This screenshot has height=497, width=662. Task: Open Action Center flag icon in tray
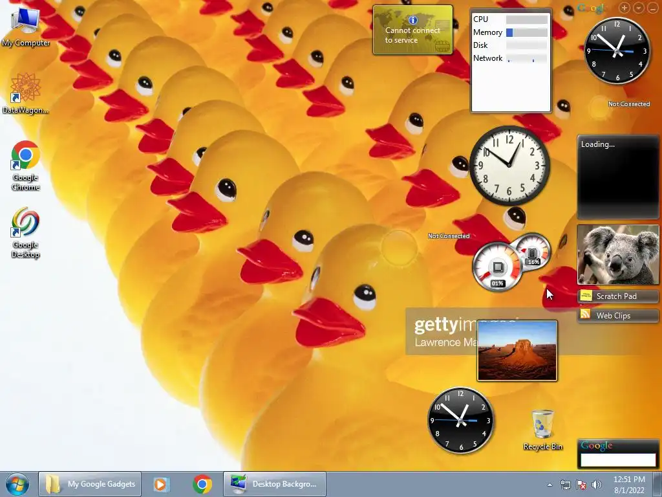pyautogui.click(x=581, y=485)
